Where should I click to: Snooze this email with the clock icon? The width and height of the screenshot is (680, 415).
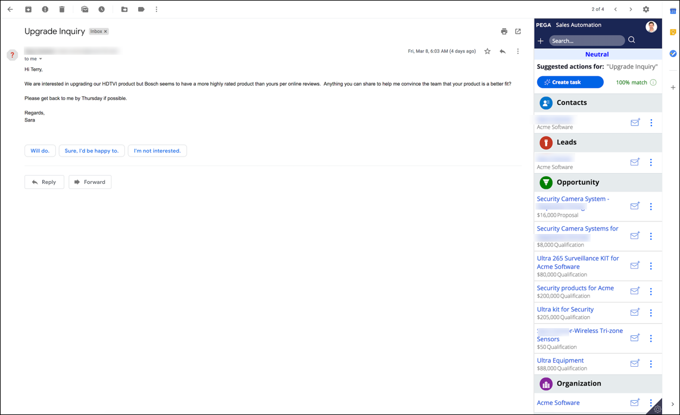[102, 10]
